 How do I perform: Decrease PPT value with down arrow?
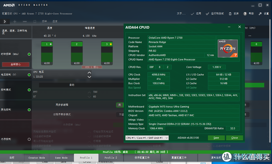click(89, 97)
